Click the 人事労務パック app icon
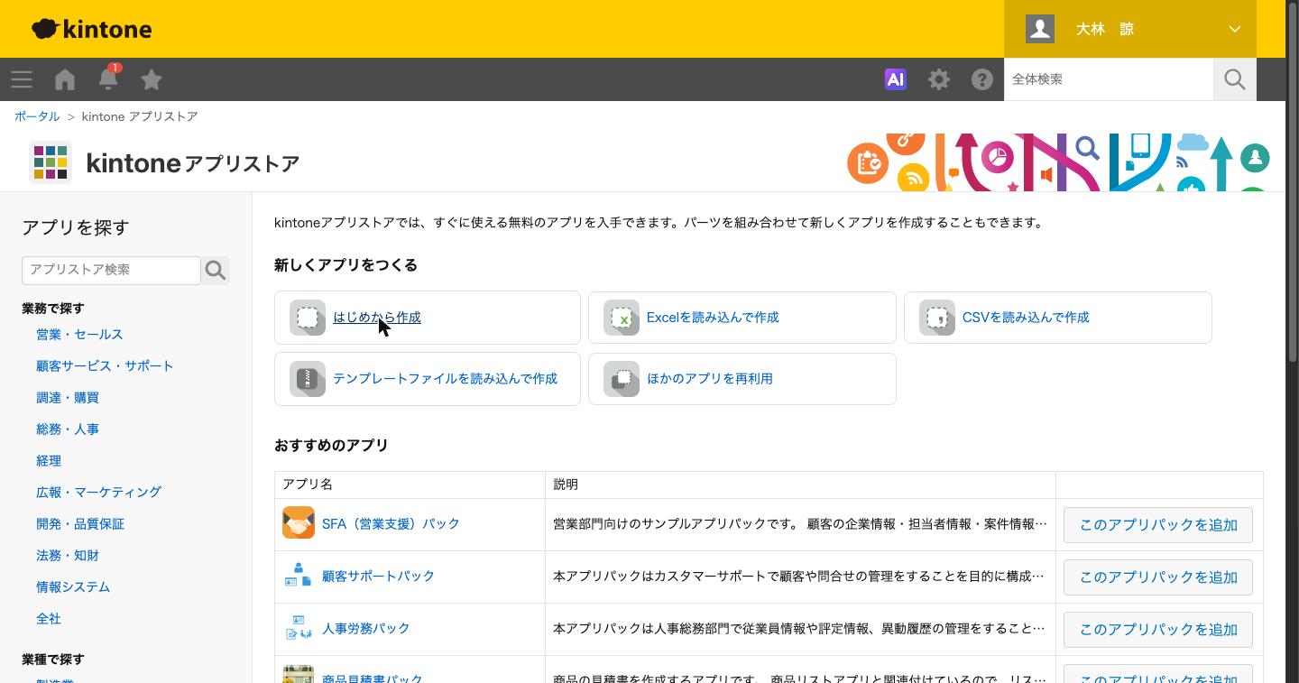 (299, 628)
